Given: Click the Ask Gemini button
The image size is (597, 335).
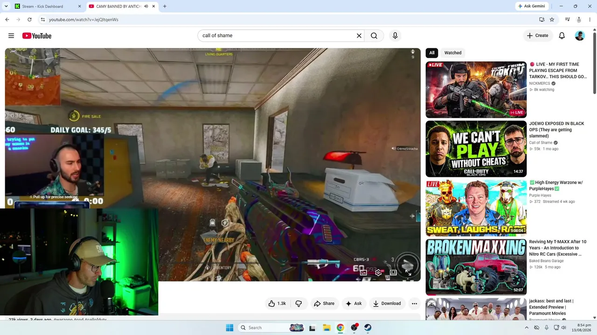Looking at the screenshot, I should point(533,7).
